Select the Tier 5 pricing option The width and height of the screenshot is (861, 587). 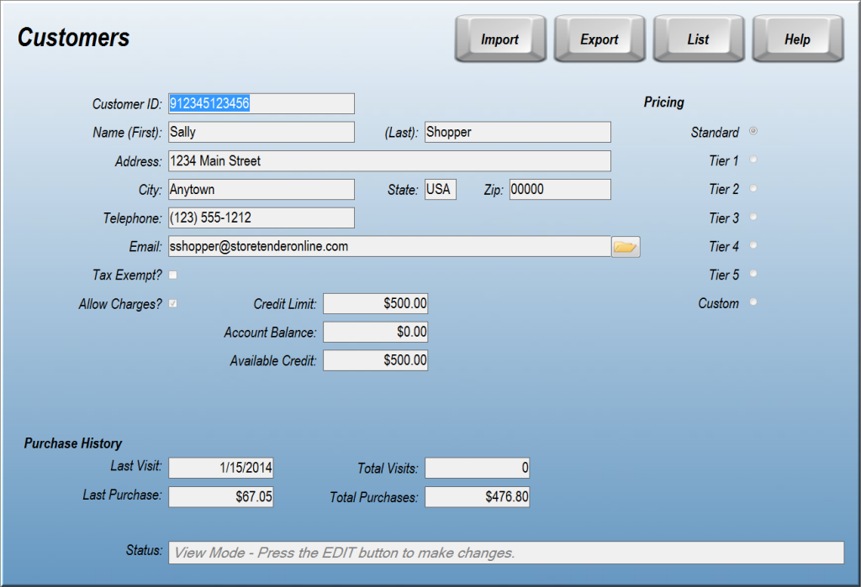(x=753, y=274)
